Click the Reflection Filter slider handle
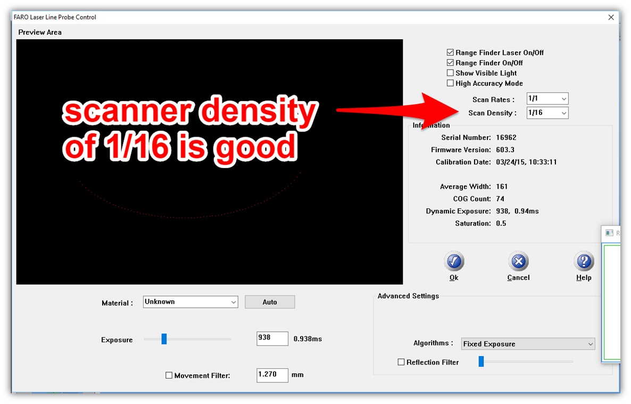This screenshot has width=631, height=404. tap(481, 361)
